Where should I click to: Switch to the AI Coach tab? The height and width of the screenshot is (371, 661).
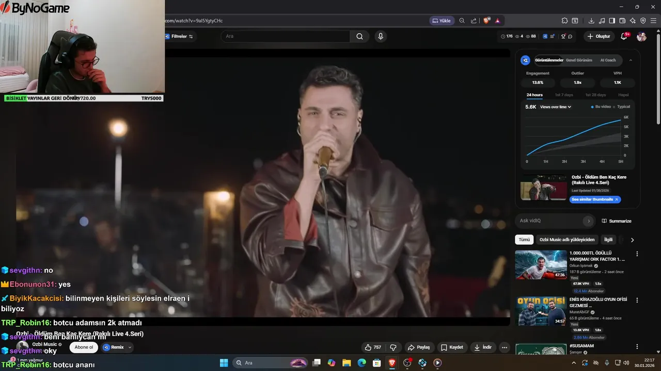click(x=608, y=60)
